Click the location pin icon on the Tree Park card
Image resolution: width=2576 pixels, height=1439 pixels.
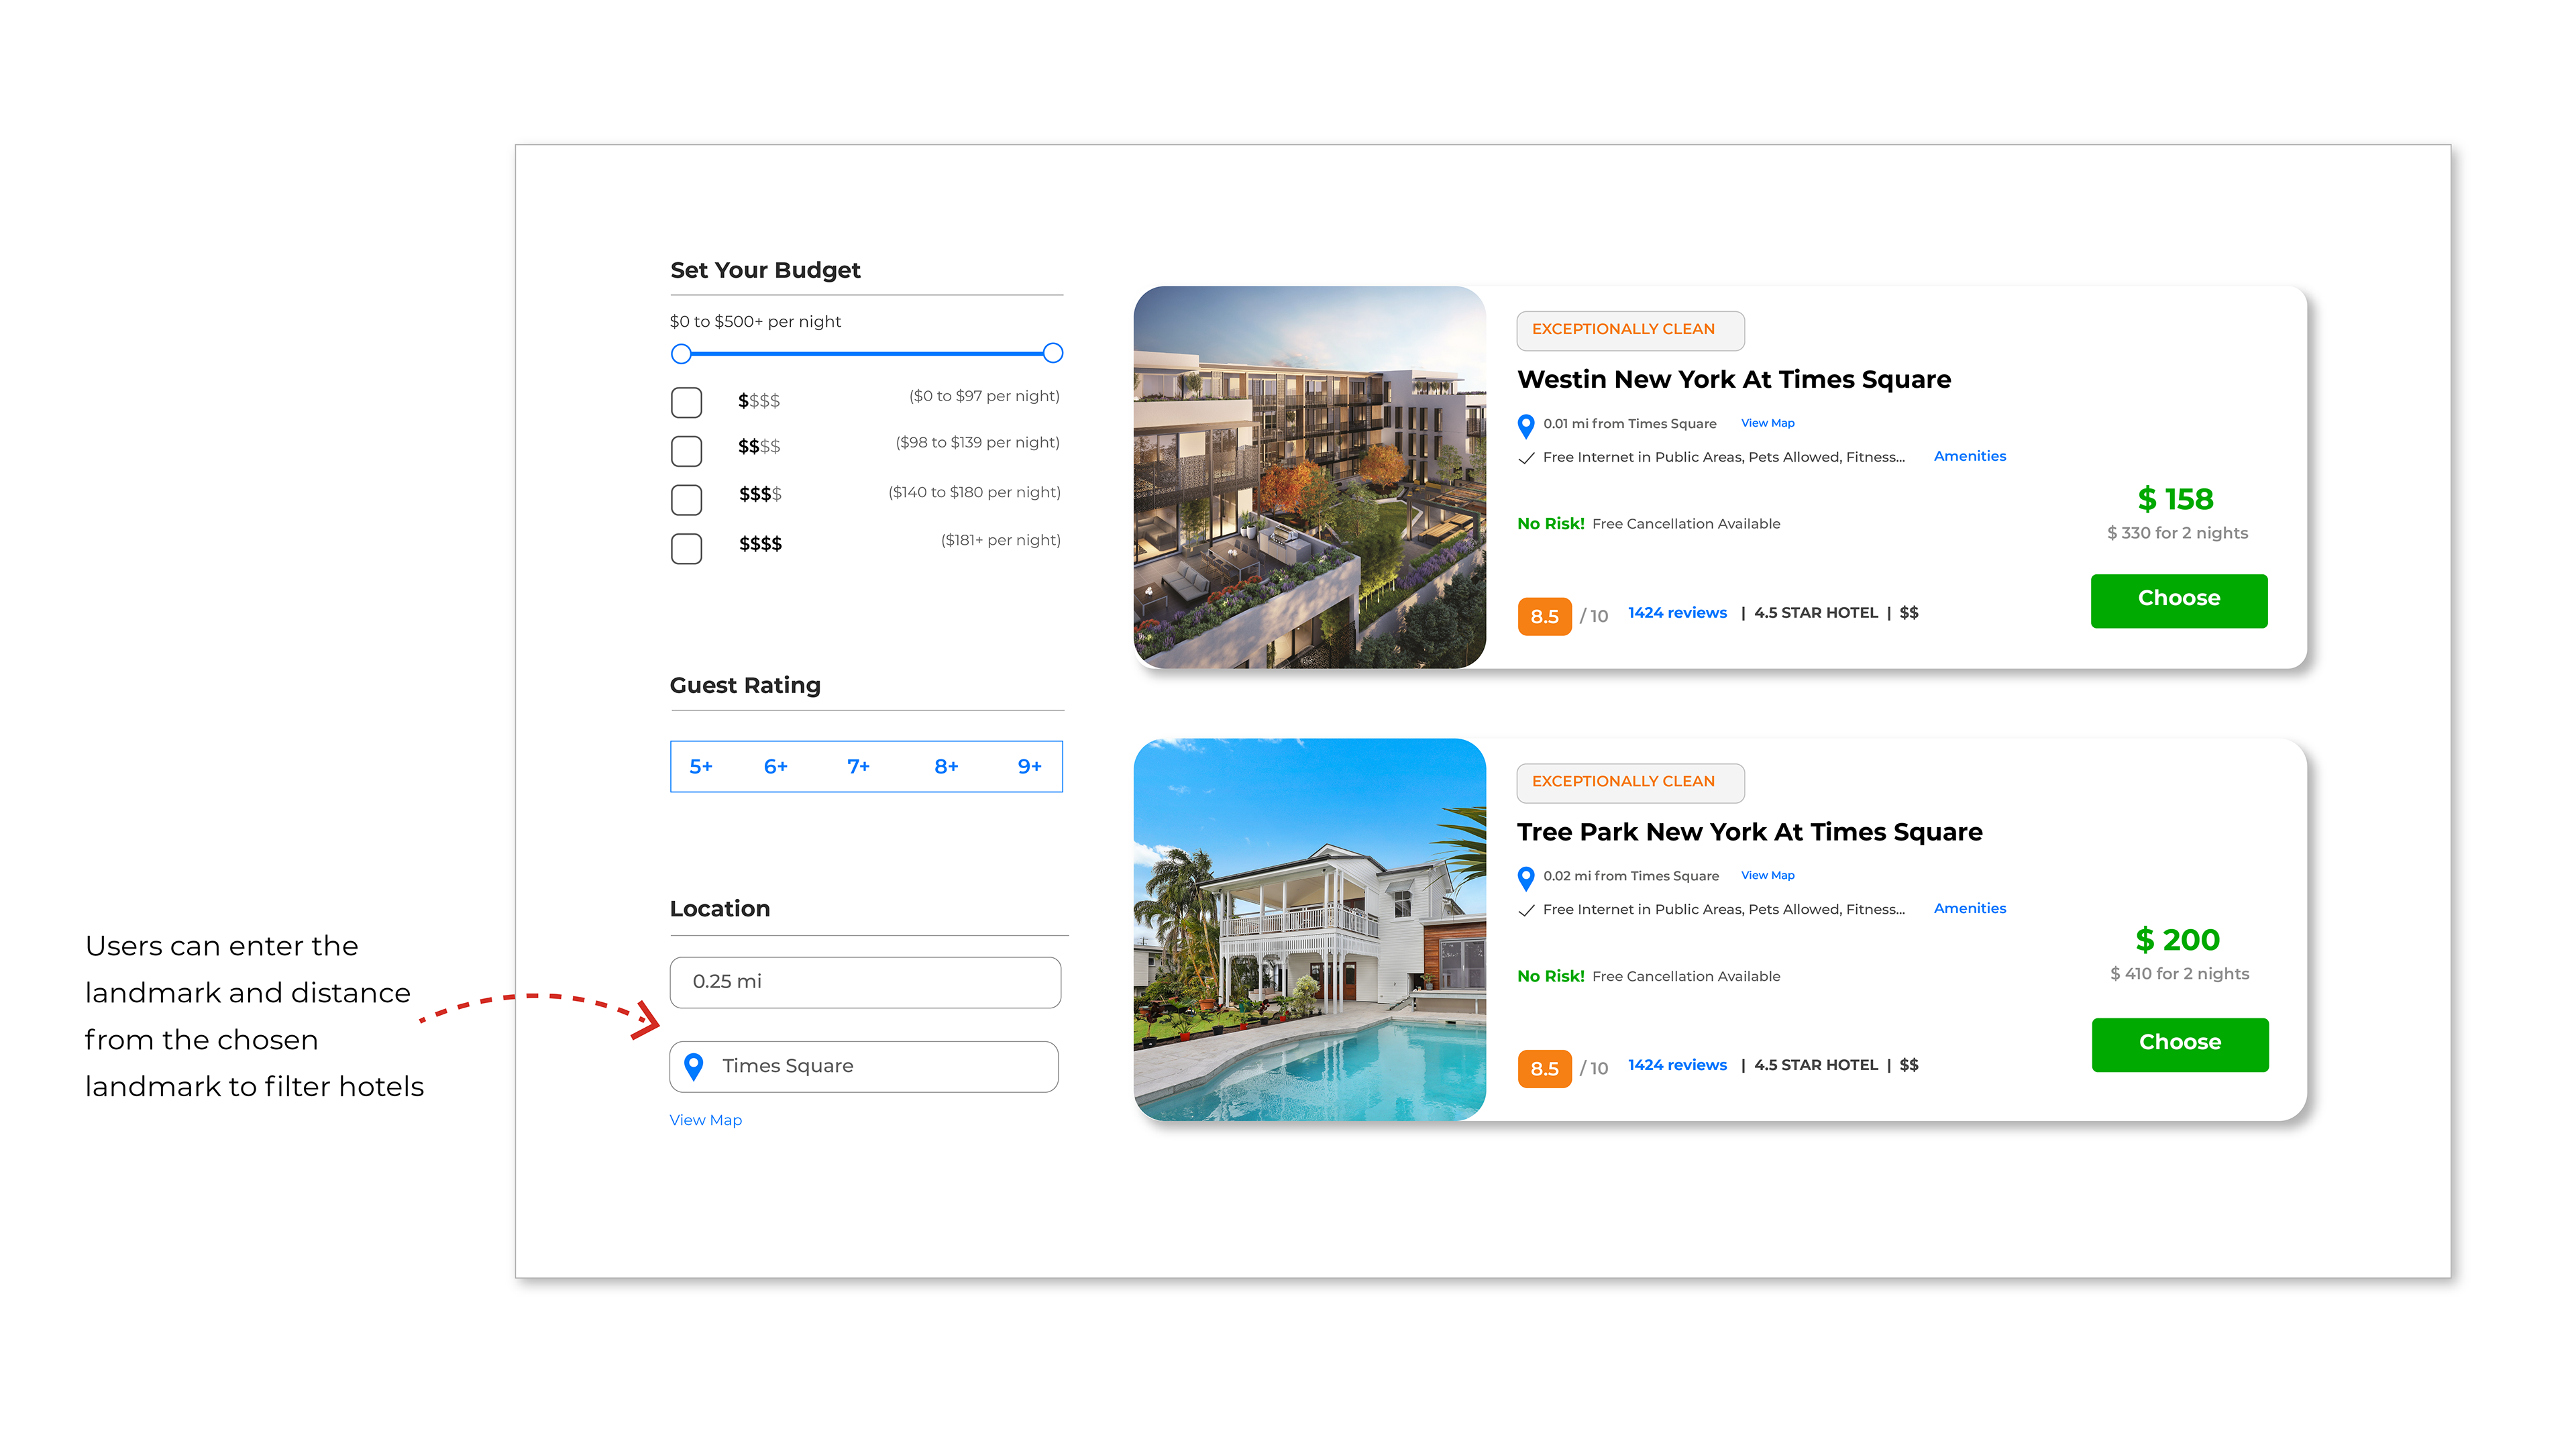coord(1526,878)
